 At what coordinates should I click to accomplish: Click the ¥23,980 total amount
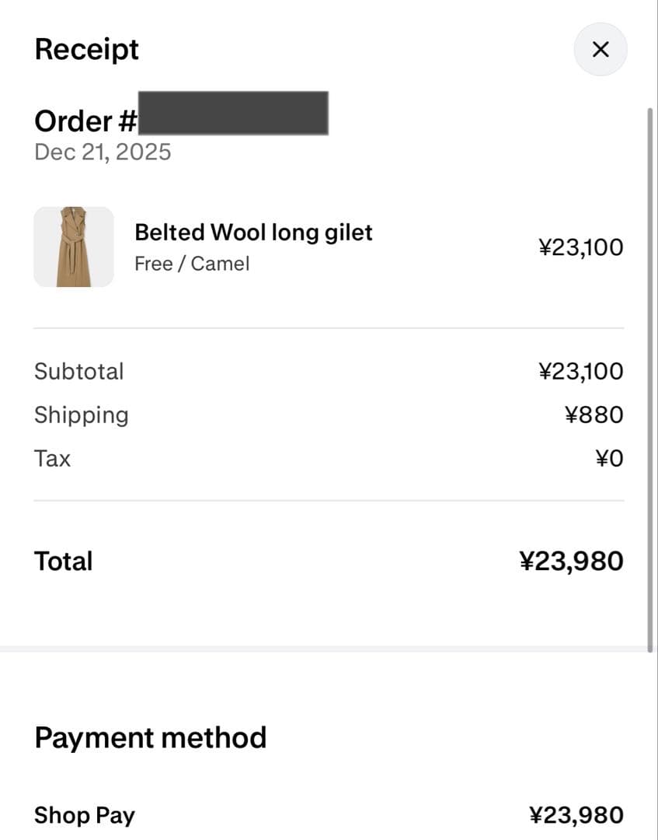coord(571,561)
